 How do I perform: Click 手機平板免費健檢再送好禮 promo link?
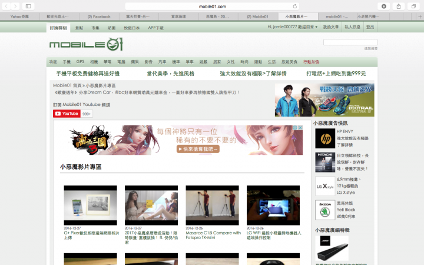(x=88, y=74)
